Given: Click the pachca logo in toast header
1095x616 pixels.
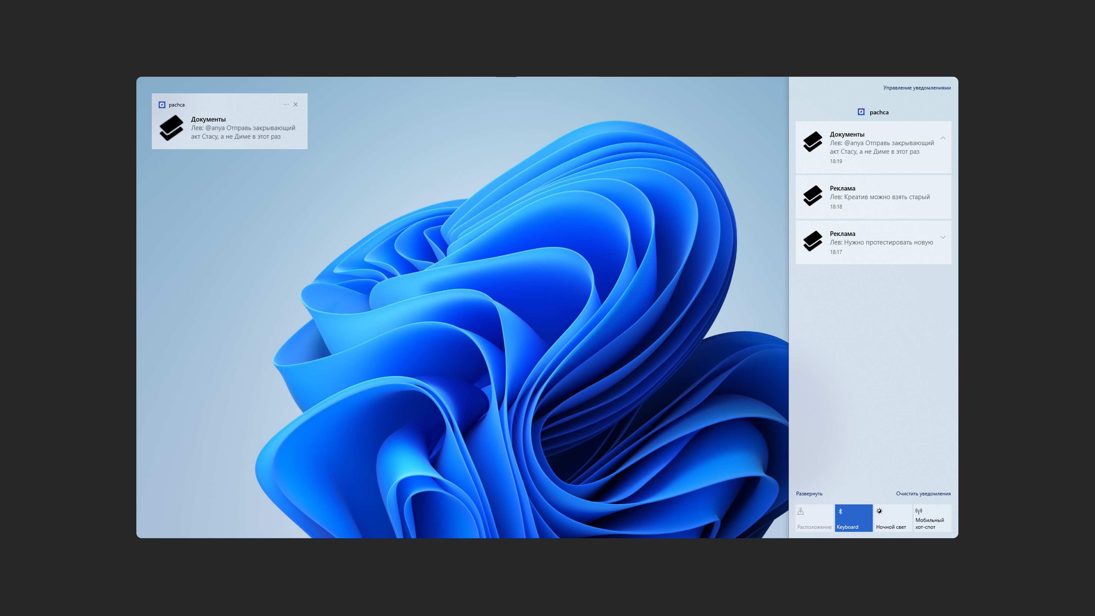Looking at the screenshot, I should 162,105.
